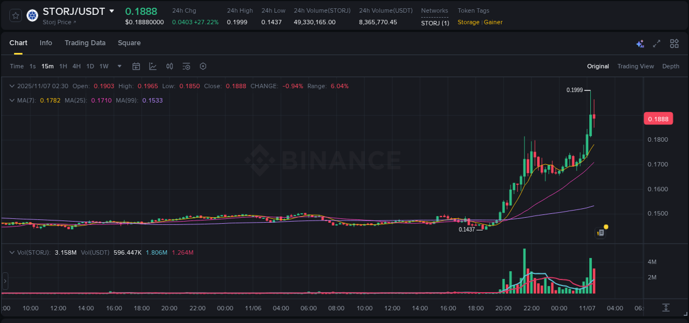Collapse the OHLC info row
The height and width of the screenshot is (323, 689).
pos(12,86)
